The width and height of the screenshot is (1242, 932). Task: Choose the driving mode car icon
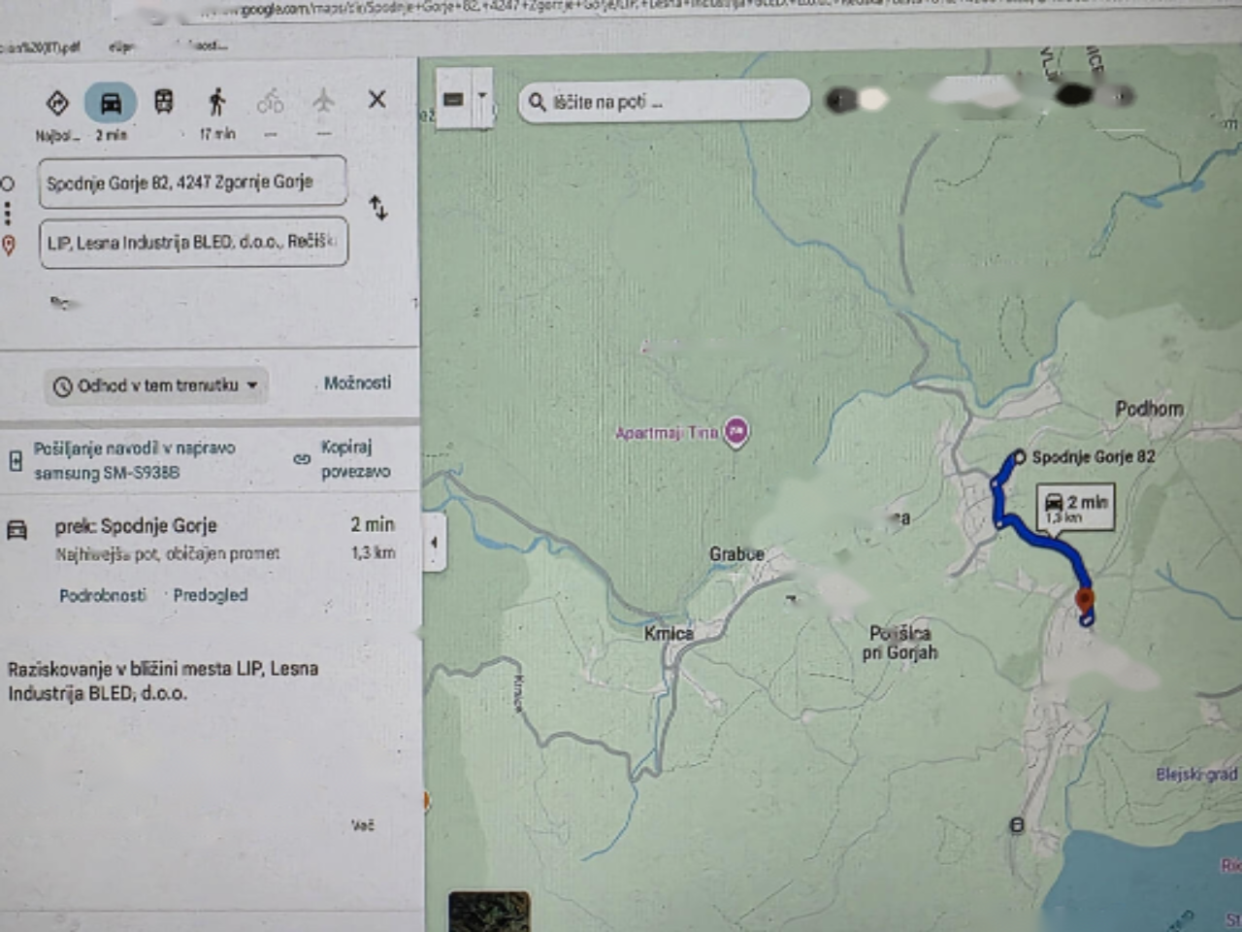111,103
